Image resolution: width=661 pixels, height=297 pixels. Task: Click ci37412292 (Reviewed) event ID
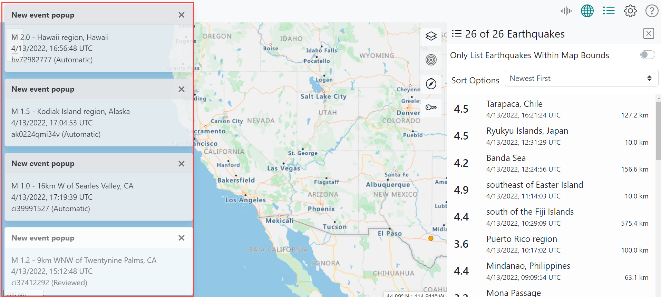point(49,283)
